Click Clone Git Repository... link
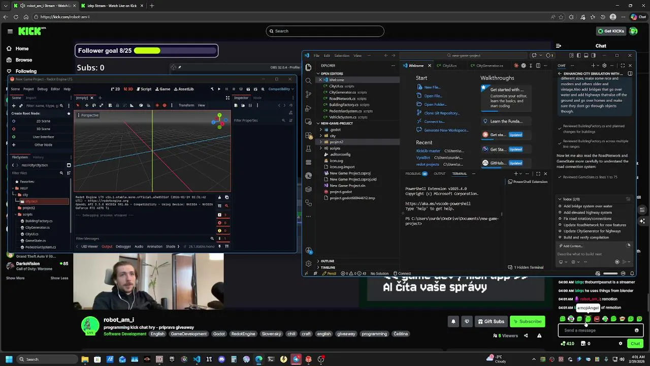Image resolution: width=650 pixels, height=366 pixels. pyautogui.click(x=442, y=113)
